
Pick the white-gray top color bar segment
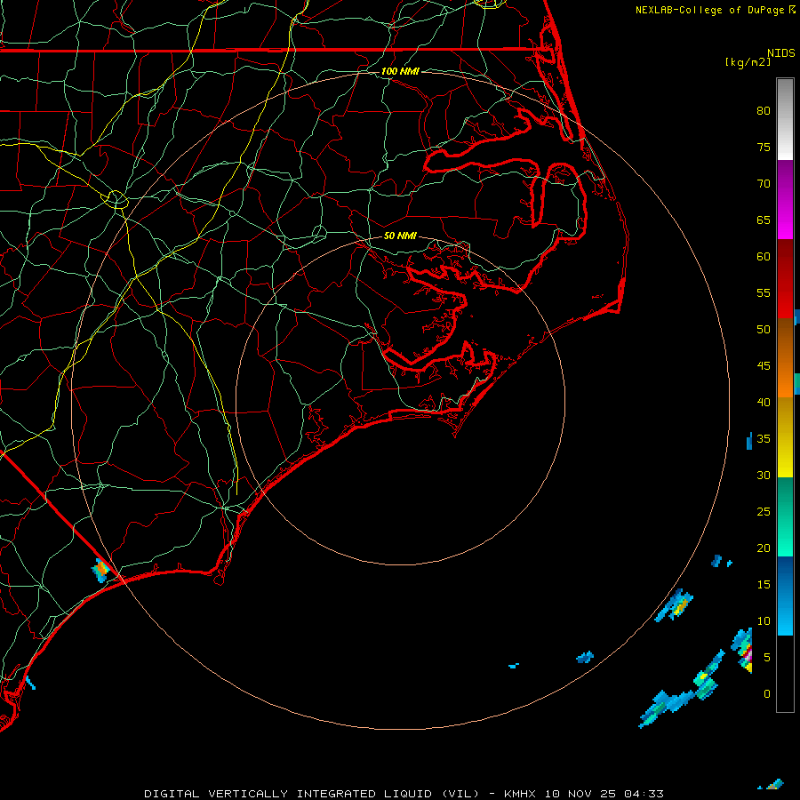785,119
